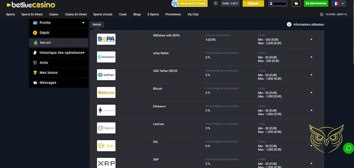Choose the Tether logo
This screenshot has height=168, width=354.
106,75
